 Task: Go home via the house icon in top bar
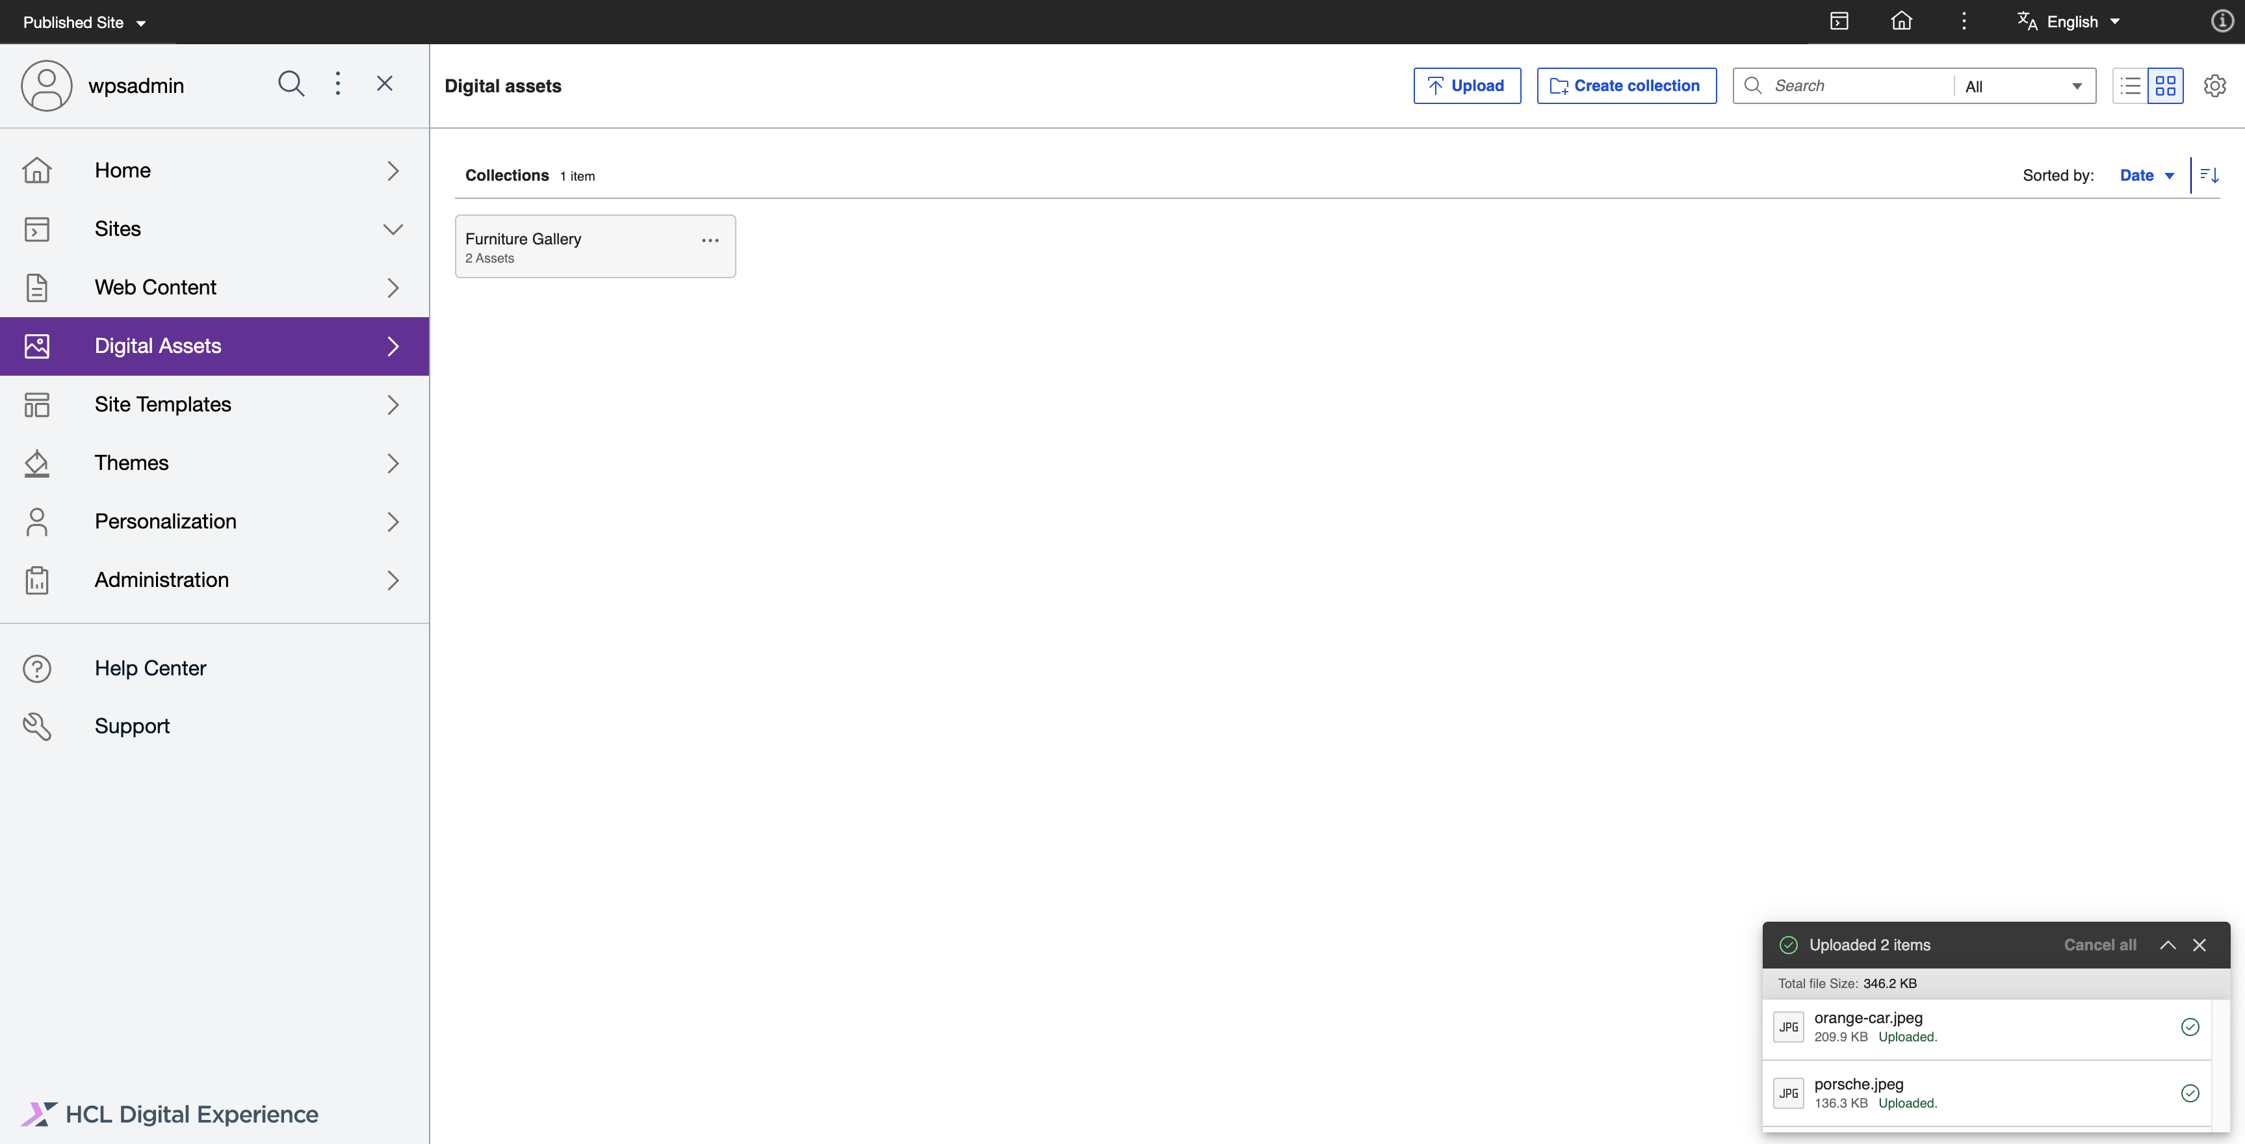click(x=1902, y=20)
